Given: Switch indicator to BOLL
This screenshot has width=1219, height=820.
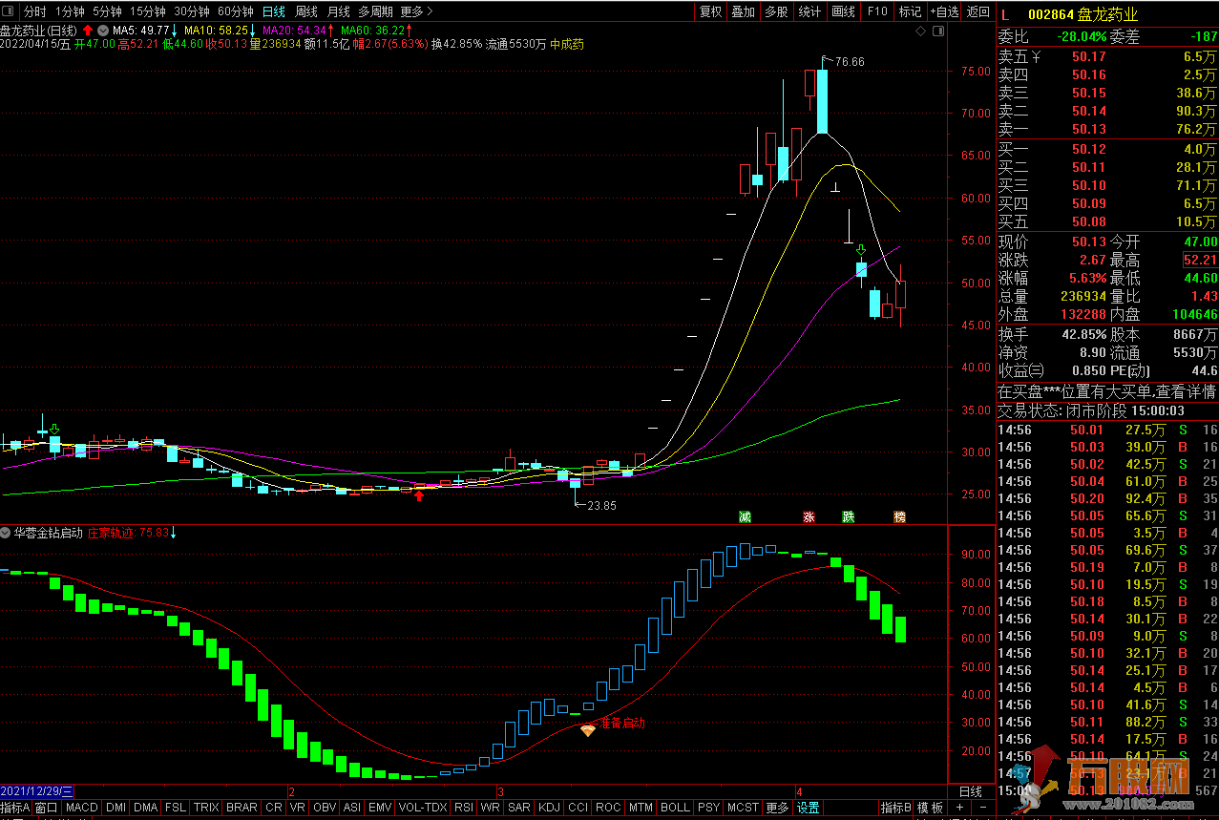Looking at the screenshot, I should pos(675,808).
